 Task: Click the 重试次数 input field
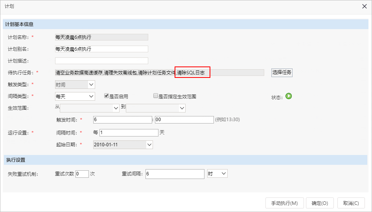coord(82,174)
